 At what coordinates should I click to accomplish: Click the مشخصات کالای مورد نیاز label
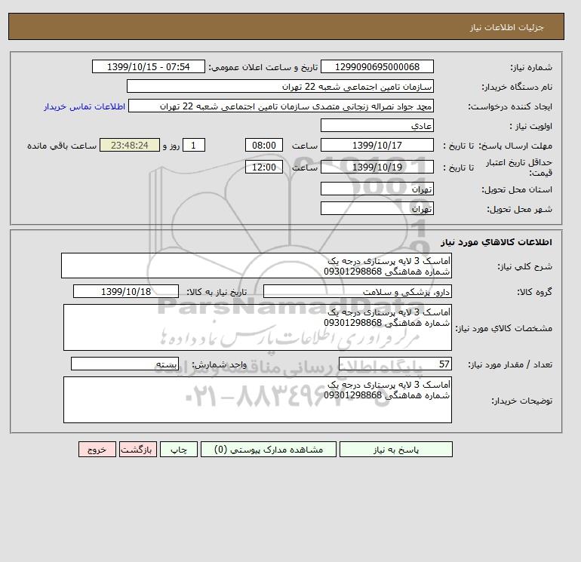pos(504,328)
